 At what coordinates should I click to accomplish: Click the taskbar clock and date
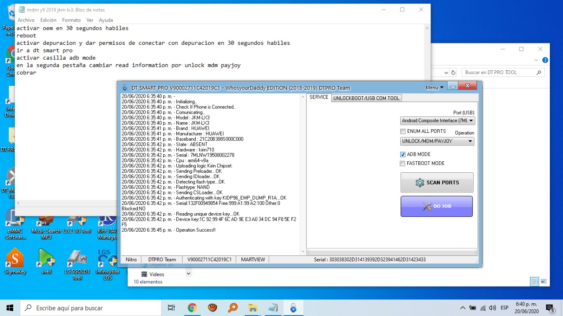click(x=526, y=308)
